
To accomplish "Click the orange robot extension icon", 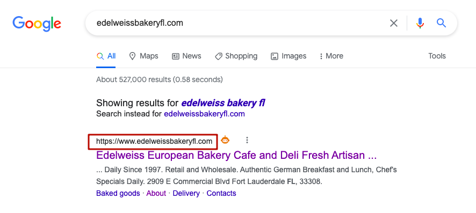I will [x=225, y=140].
